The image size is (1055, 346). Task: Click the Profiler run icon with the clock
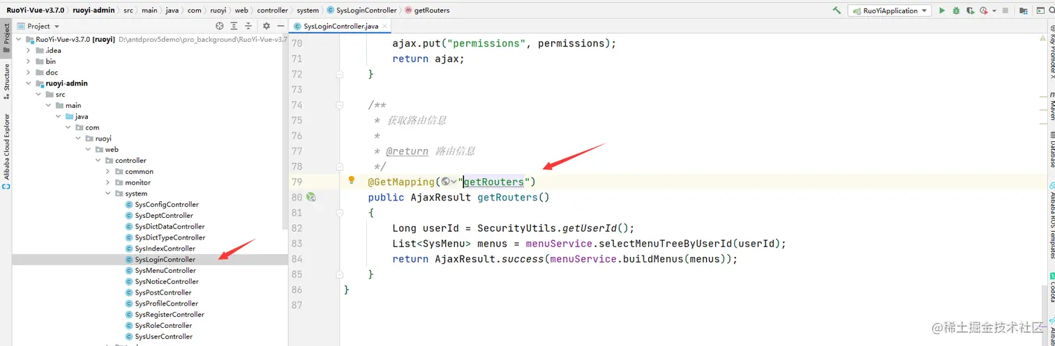(983, 10)
